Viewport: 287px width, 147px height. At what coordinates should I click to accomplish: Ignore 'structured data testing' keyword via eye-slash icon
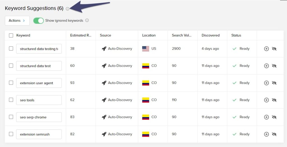pyautogui.click(x=274, y=49)
